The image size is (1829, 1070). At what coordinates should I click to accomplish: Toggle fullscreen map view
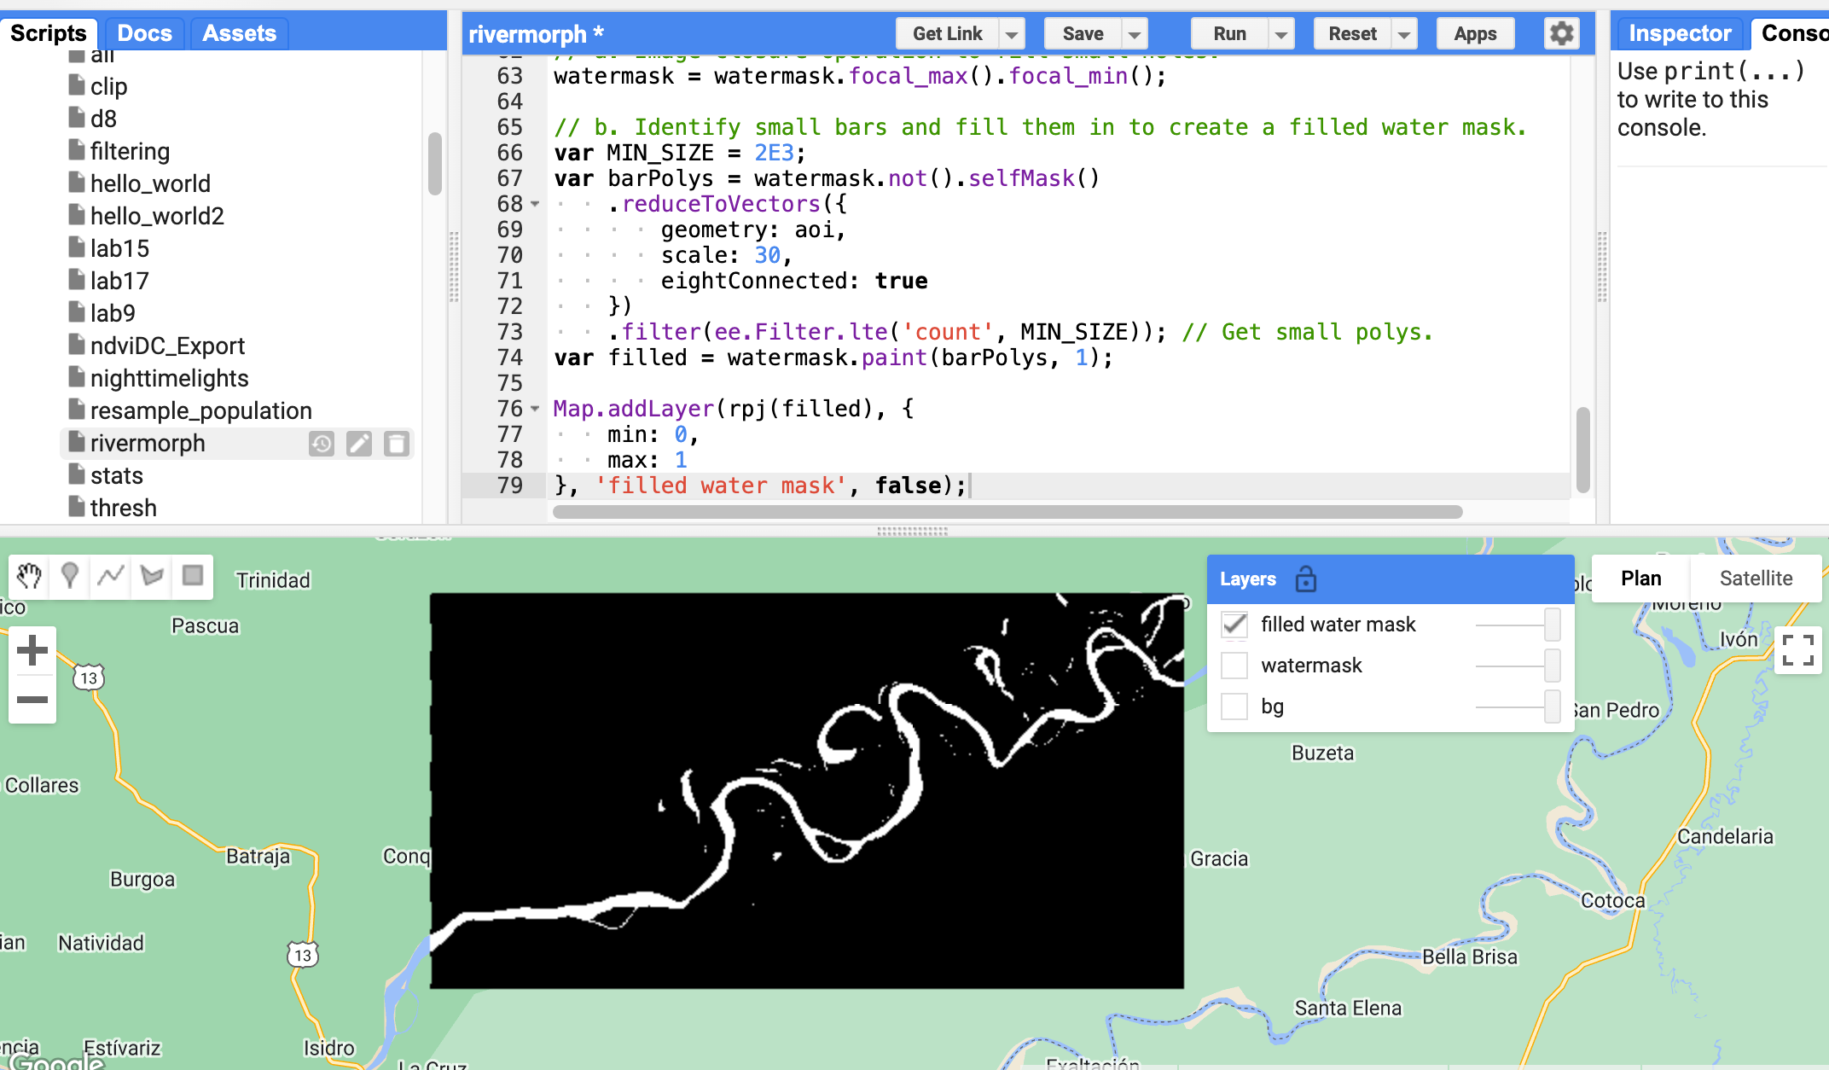point(1797,650)
